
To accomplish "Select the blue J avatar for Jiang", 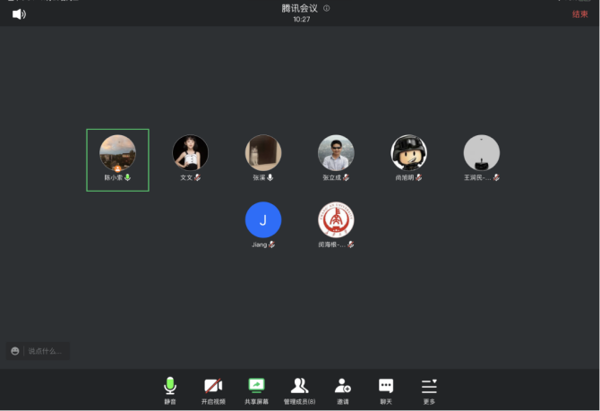I will point(263,219).
